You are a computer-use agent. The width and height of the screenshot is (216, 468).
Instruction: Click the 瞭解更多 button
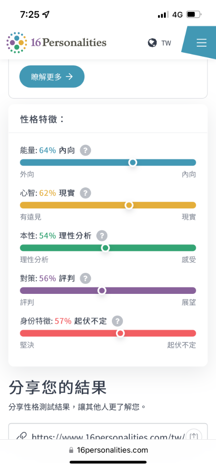click(52, 77)
